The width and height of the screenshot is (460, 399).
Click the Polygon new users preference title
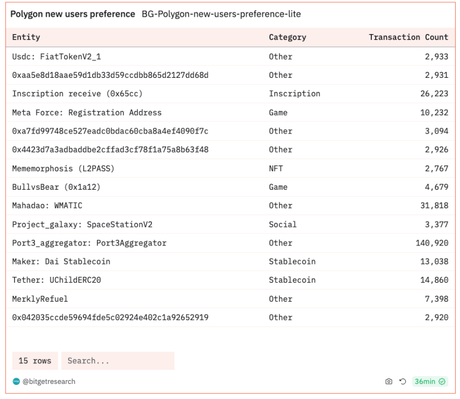tap(73, 14)
